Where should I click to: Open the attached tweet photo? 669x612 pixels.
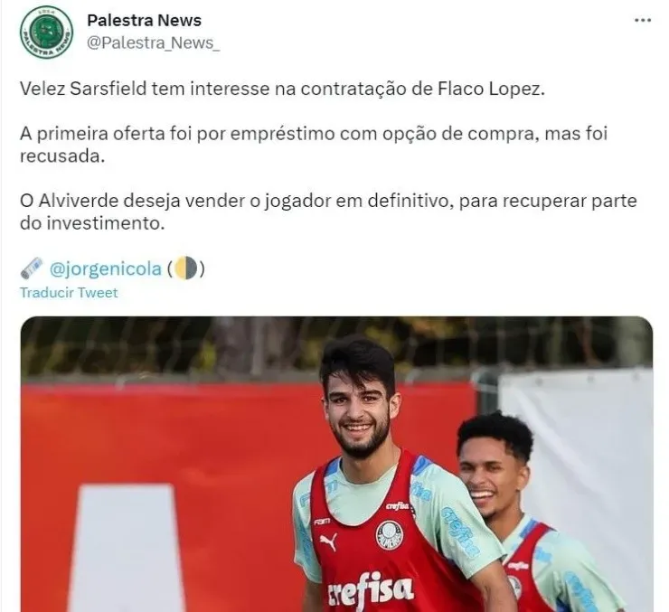(x=336, y=464)
